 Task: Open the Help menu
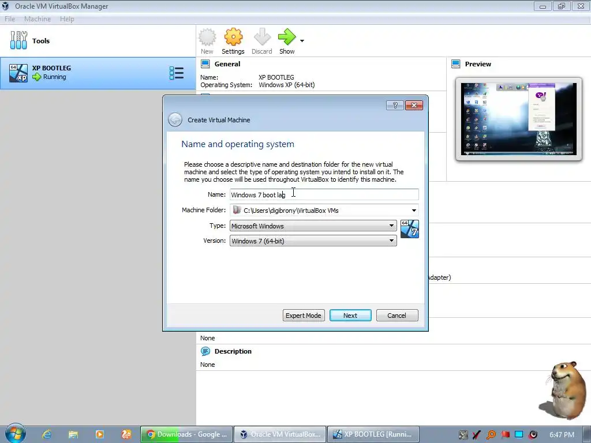click(67, 19)
